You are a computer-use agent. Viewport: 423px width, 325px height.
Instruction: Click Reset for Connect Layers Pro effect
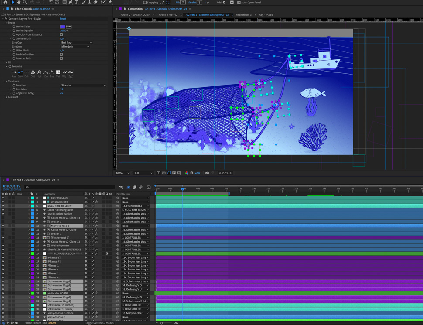(63, 19)
